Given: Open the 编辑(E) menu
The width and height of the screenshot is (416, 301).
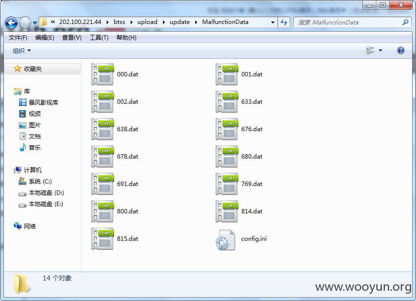Looking at the screenshot, I should pos(45,38).
